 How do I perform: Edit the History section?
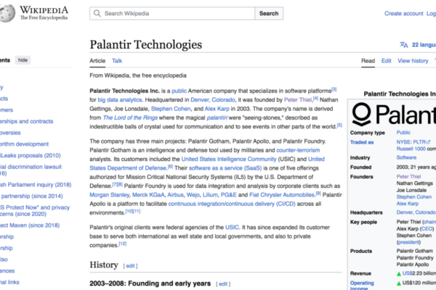tap(130, 266)
